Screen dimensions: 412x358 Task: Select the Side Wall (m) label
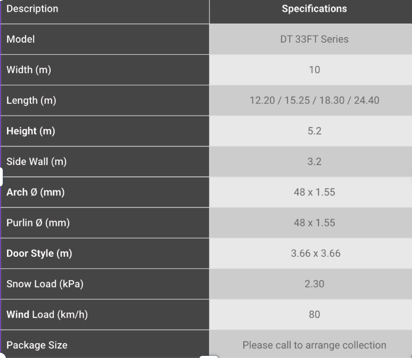point(36,162)
